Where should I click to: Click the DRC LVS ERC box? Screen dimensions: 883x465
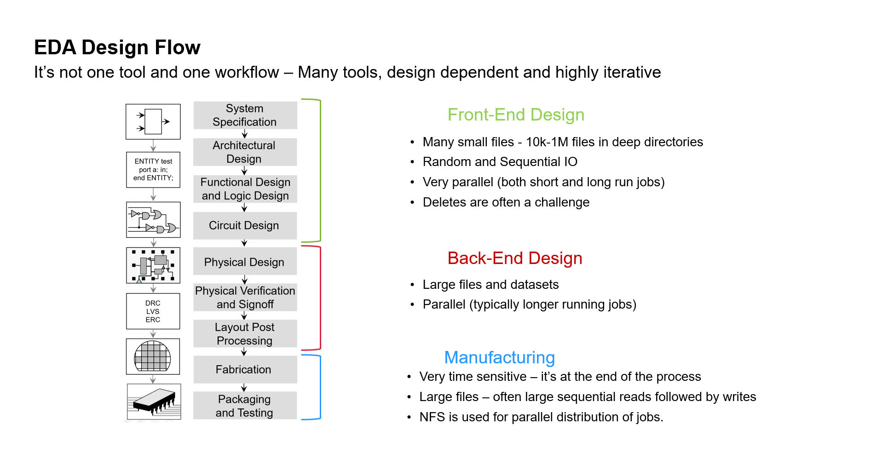coord(153,311)
